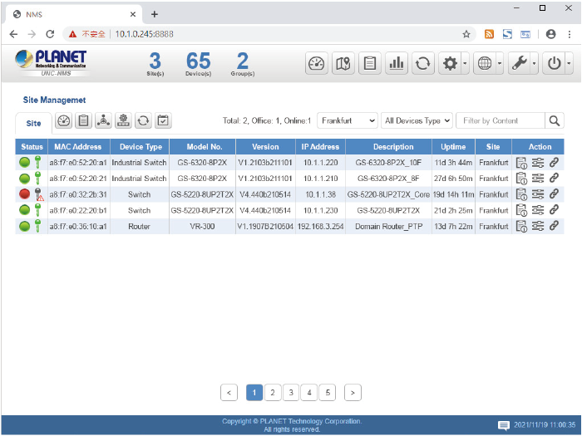This screenshot has height=436, width=582.
Task: Go to page 3 of results
Action: [x=291, y=392]
